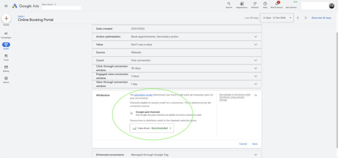Open the Search tool
The height and width of the screenshot is (158, 338).
click(x=229, y=5)
